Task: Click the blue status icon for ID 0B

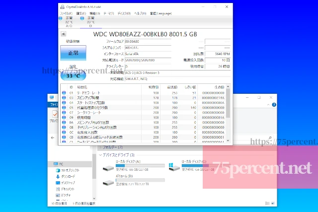Action: coord(64,127)
